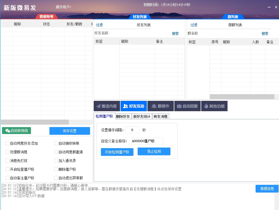279x210 pixels.
Task: Select the 转发消息 forward message tab
Action: (160, 116)
